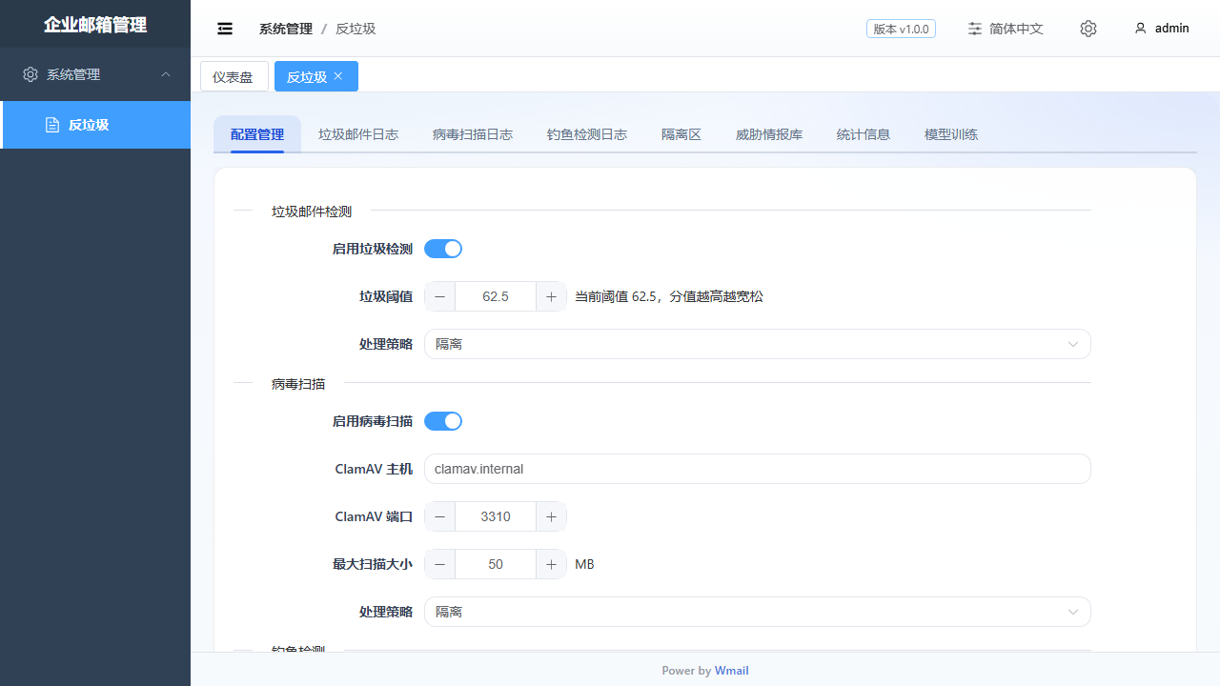
Task: Click the language sliders icon
Action: 975,29
